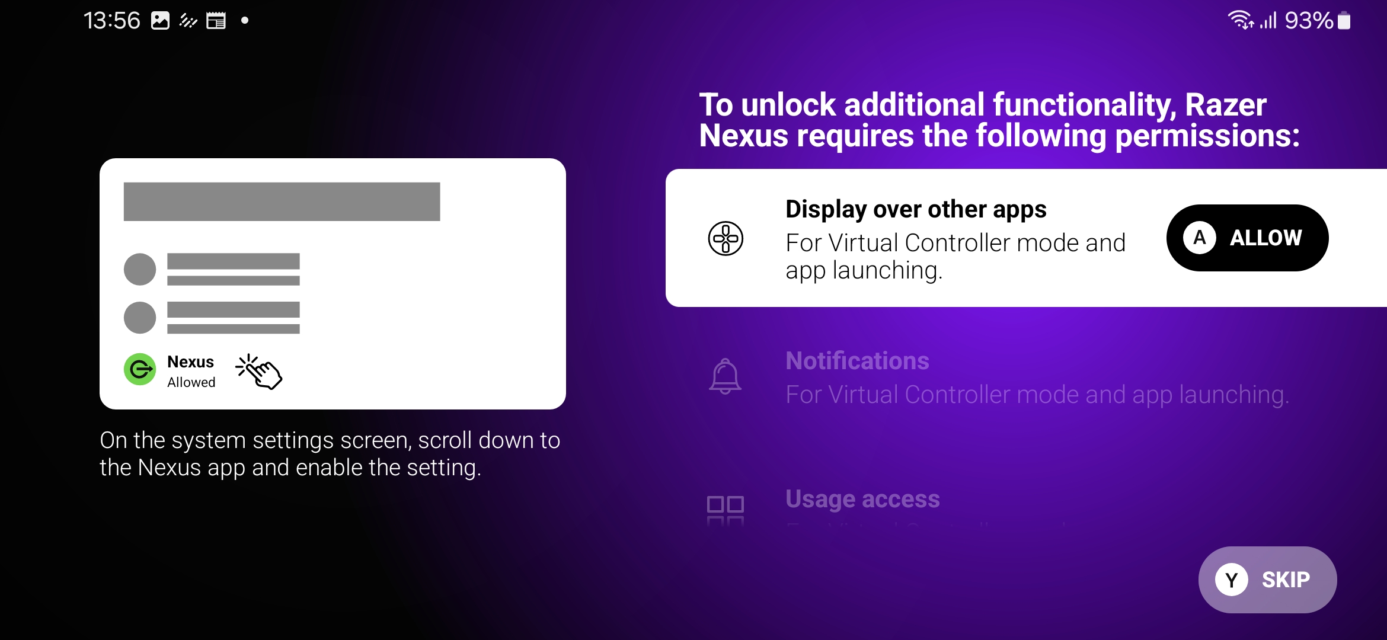Viewport: 1387px width, 640px height.
Task: Tap the green Nexus app icon
Action: [140, 370]
